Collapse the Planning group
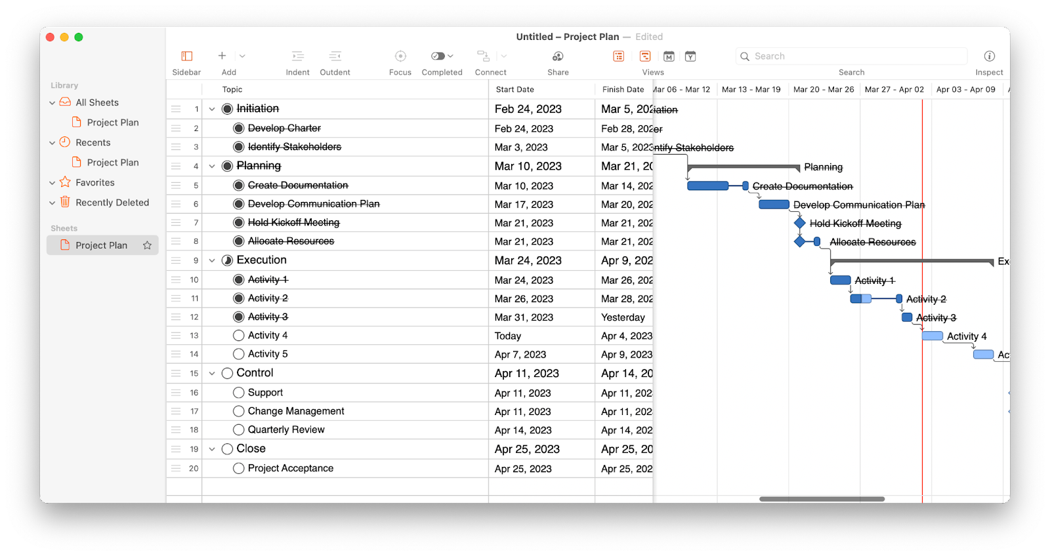Image resolution: width=1050 pixels, height=556 pixels. 212,167
